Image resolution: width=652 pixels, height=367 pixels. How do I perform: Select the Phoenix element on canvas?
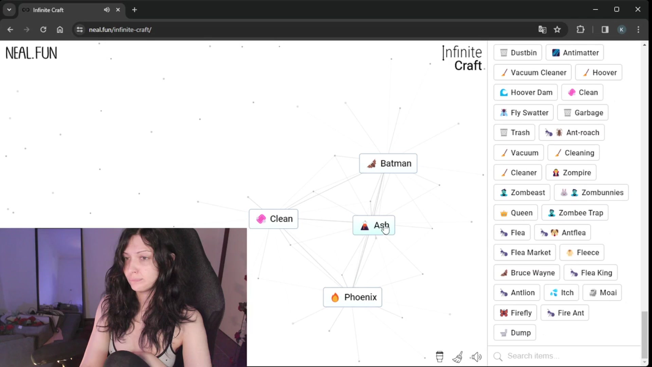point(352,297)
